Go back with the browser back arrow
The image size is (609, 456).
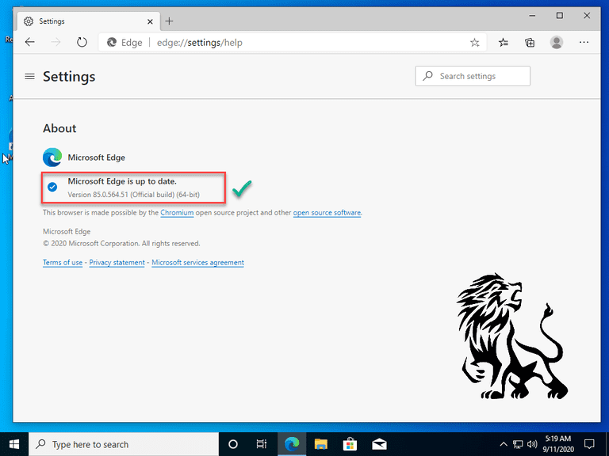tap(30, 42)
